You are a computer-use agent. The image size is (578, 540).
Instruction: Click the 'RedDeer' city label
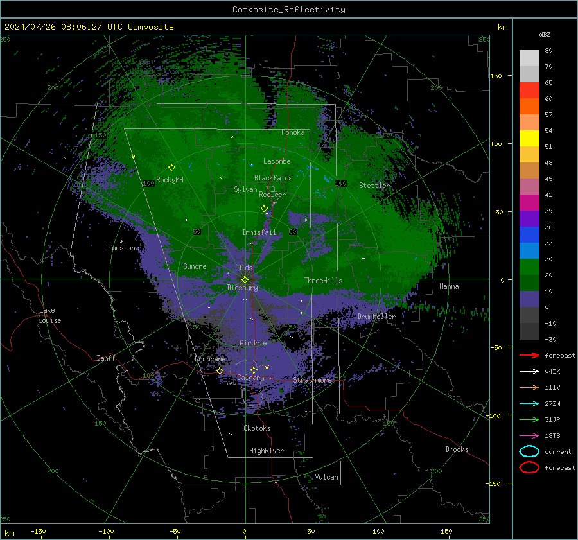tap(272, 195)
